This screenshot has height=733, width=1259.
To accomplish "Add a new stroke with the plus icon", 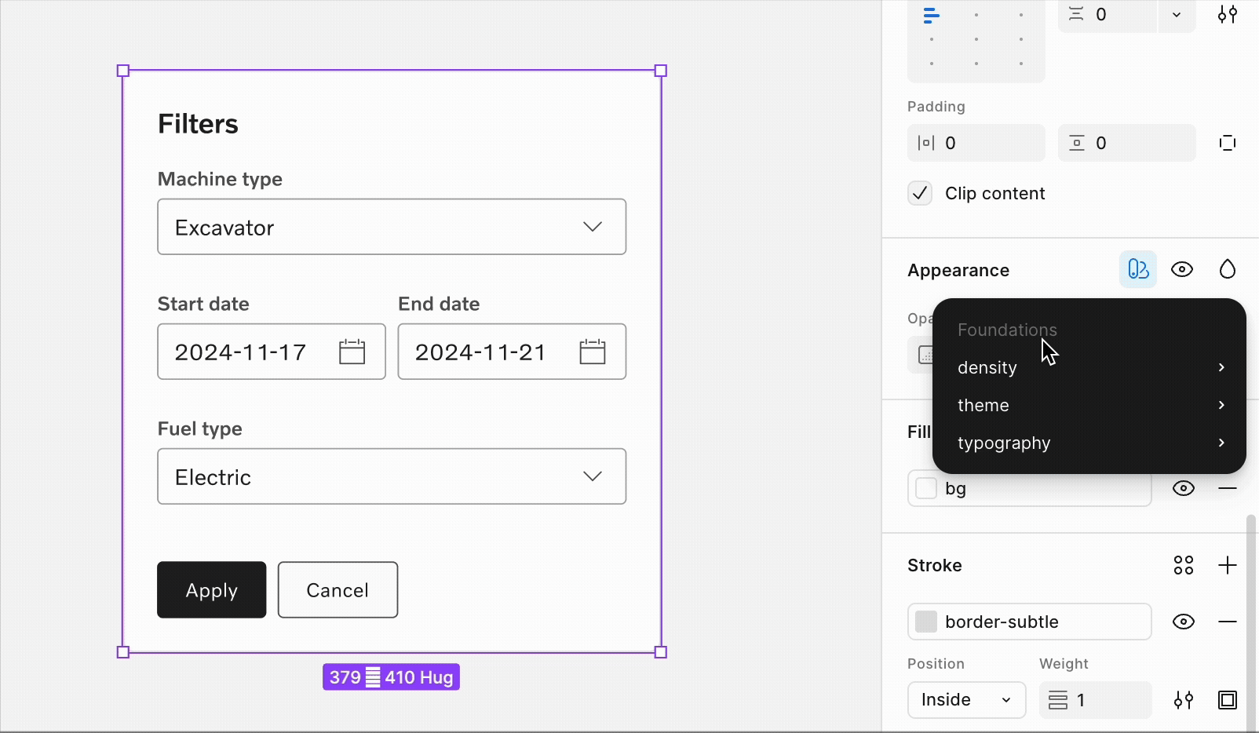I will coord(1228,565).
